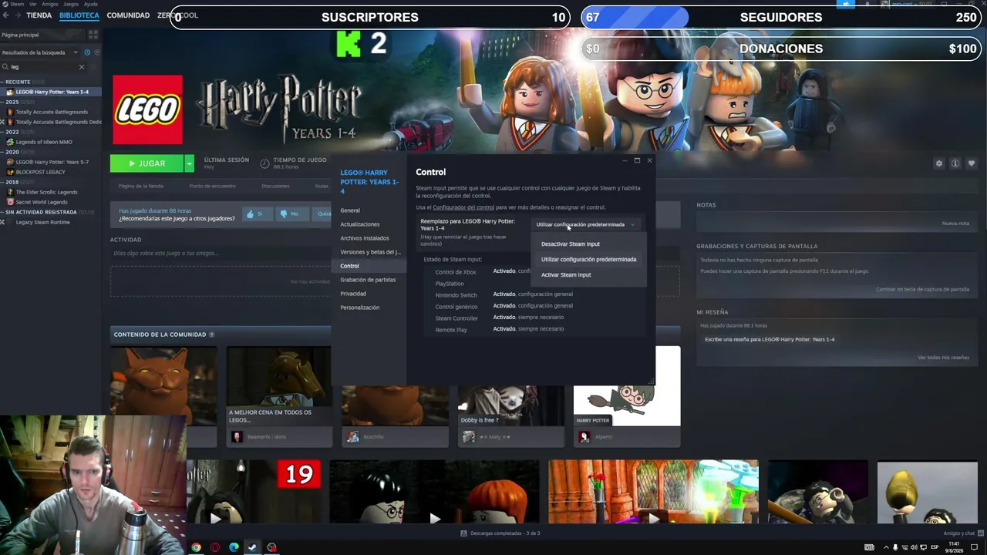Open the Privacidad properties tab
Viewport: 987px width, 555px height.
tap(353, 294)
